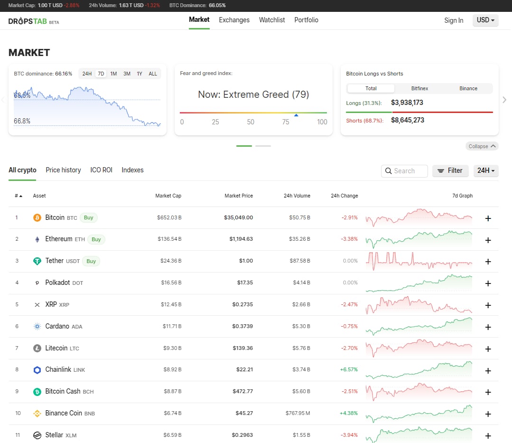
Task: Open the 24H timeframe dropdown
Action: point(486,171)
